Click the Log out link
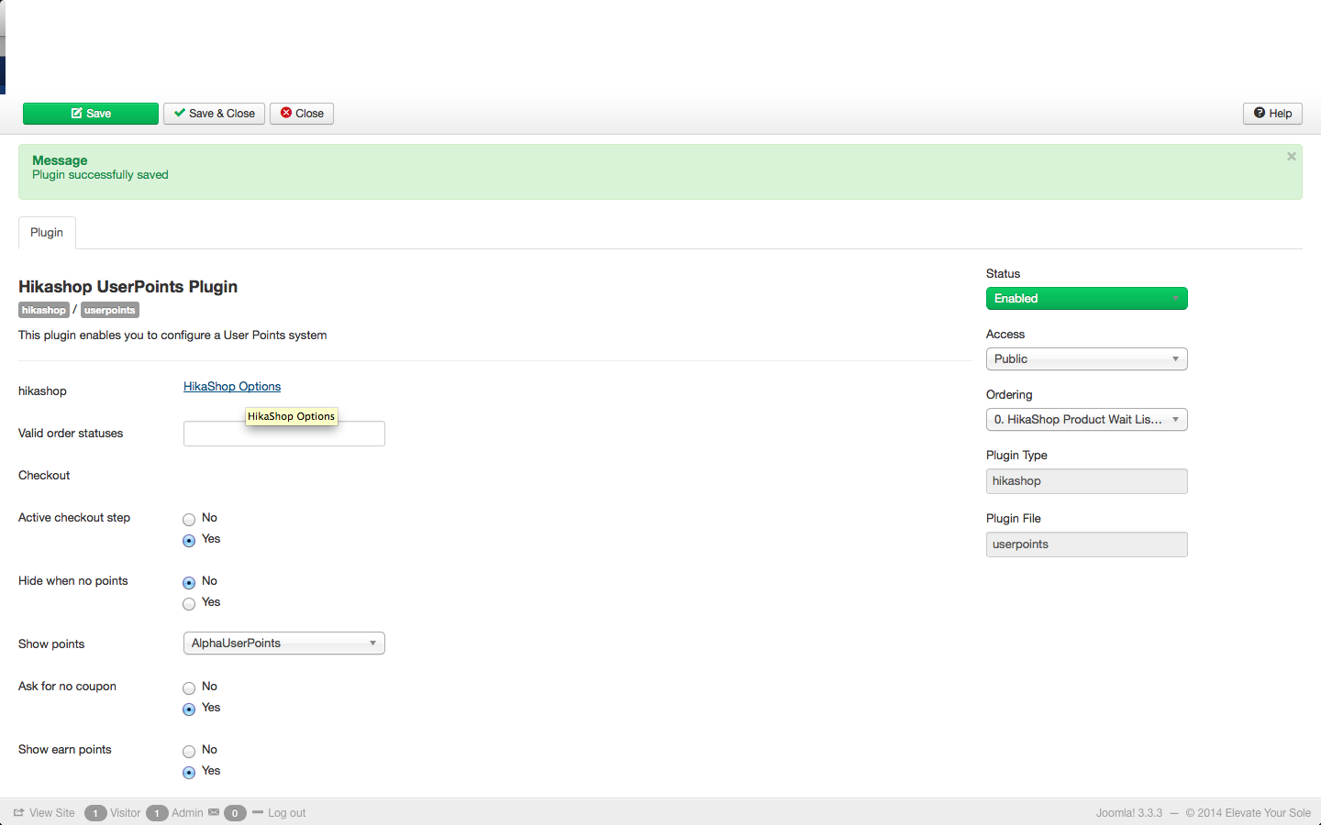 pos(286,813)
